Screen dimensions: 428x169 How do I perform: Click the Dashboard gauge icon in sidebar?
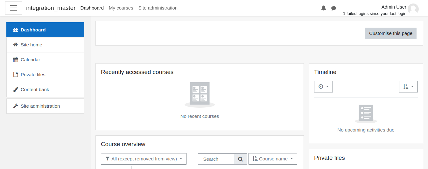[16, 30]
